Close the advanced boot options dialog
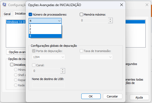The width and height of the screenshot is (152, 103). pos(122,5)
